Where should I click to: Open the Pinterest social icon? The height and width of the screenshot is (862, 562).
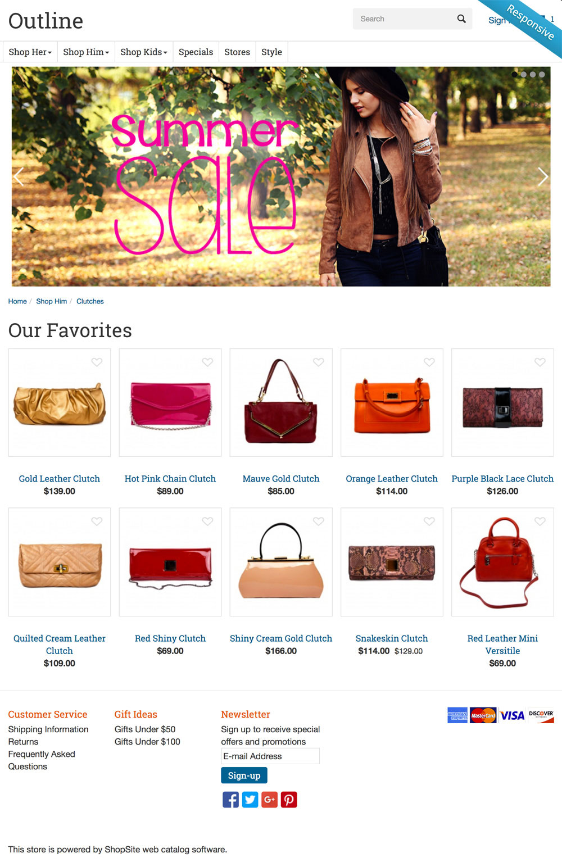289,799
